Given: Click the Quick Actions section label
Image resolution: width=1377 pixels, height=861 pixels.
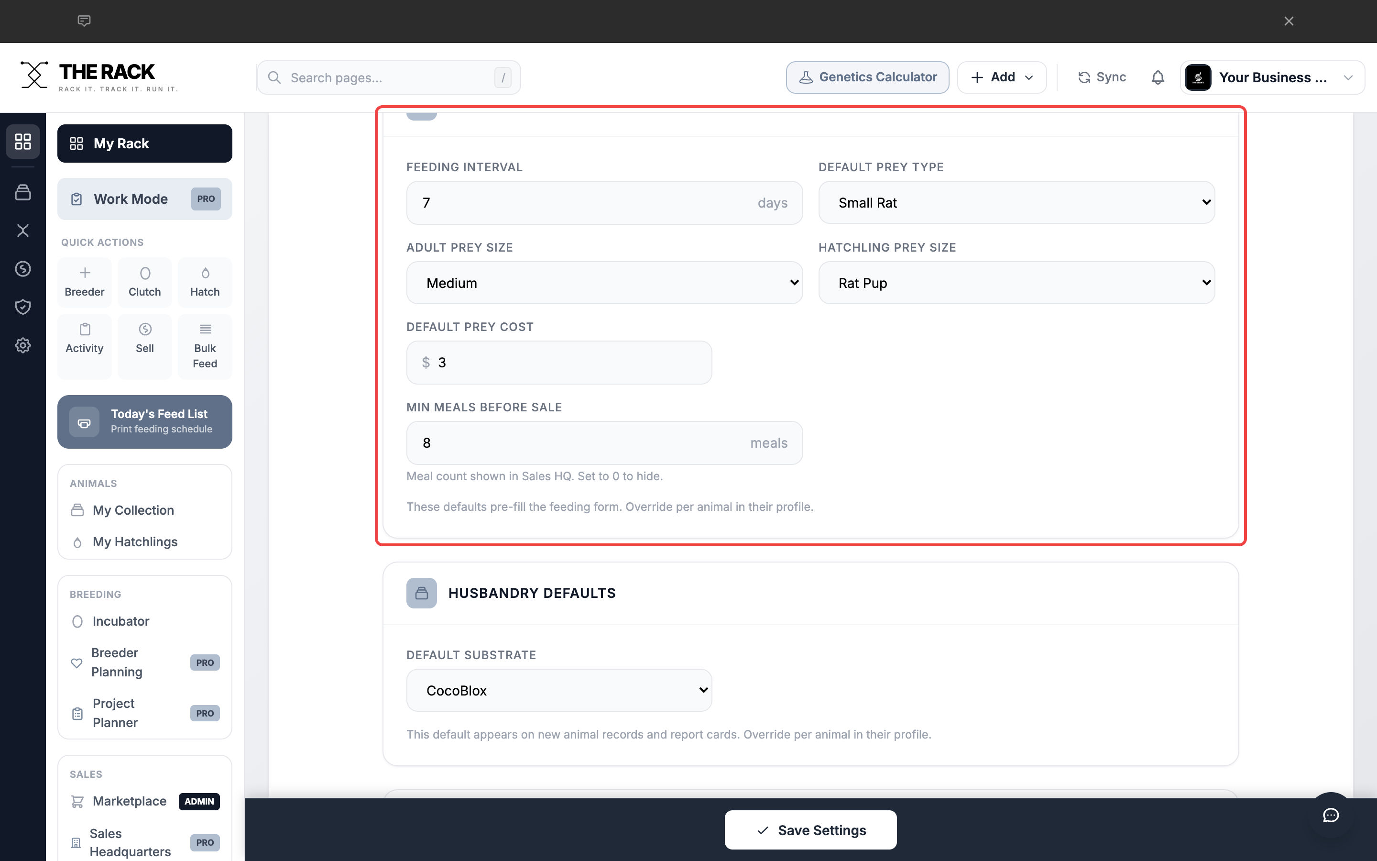Looking at the screenshot, I should (x=102, y=243).
